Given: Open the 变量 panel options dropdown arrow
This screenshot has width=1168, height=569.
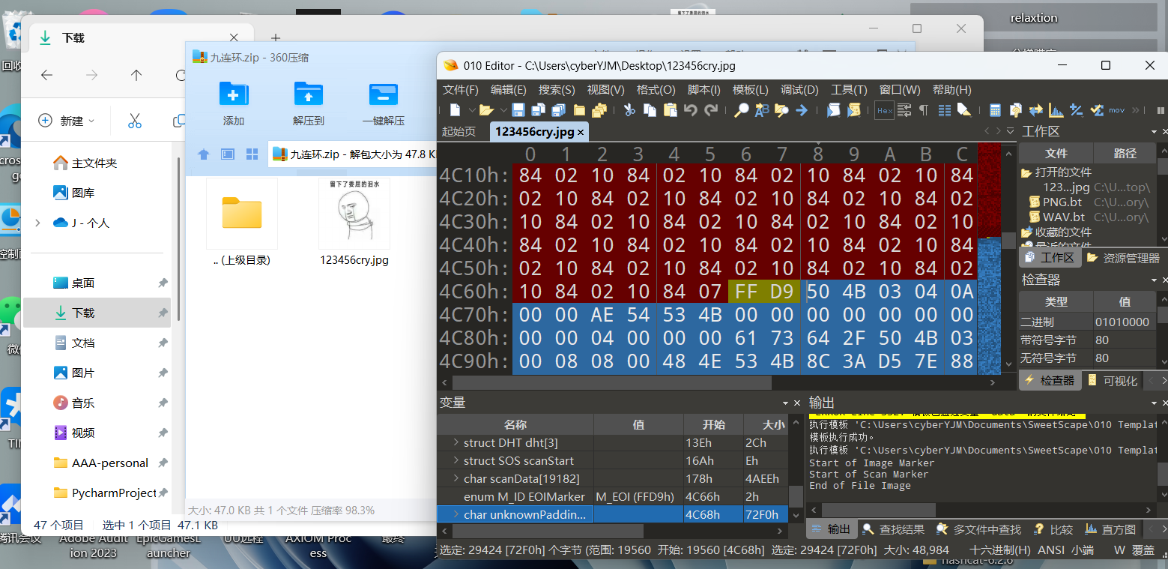Looking at the screenshot, I should coord(785,403).
